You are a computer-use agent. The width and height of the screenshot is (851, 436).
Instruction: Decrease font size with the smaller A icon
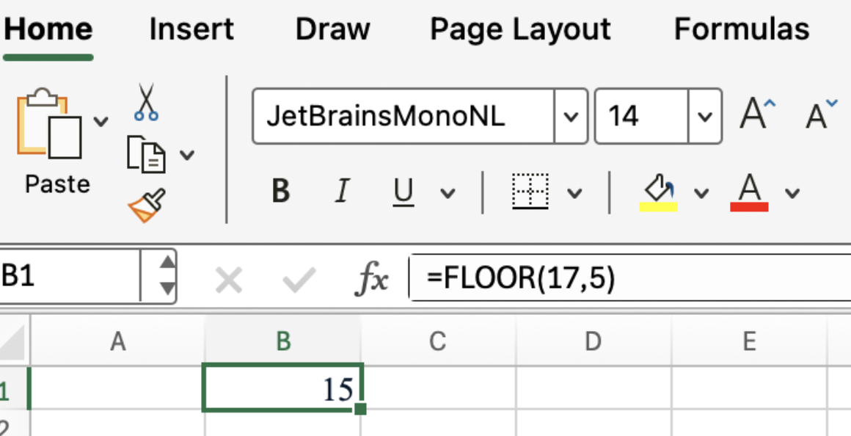coord(821,114)
